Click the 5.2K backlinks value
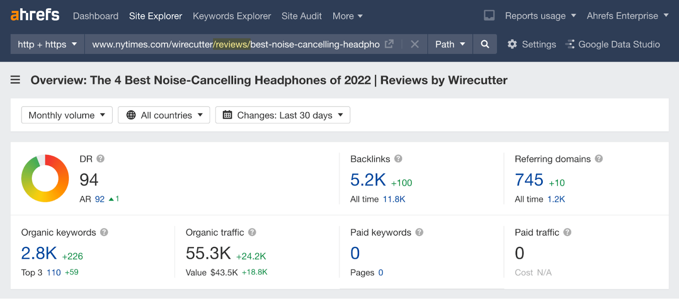 click(368, 180)
